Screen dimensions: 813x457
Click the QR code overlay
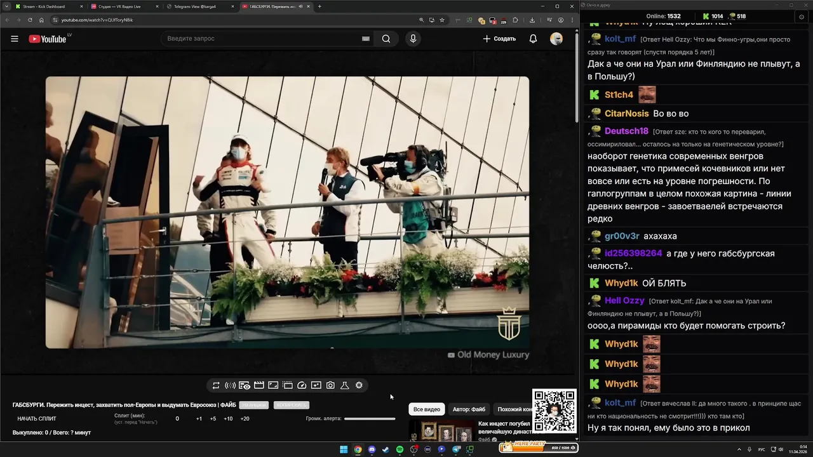pyautogui.click(x=554, y=411)
